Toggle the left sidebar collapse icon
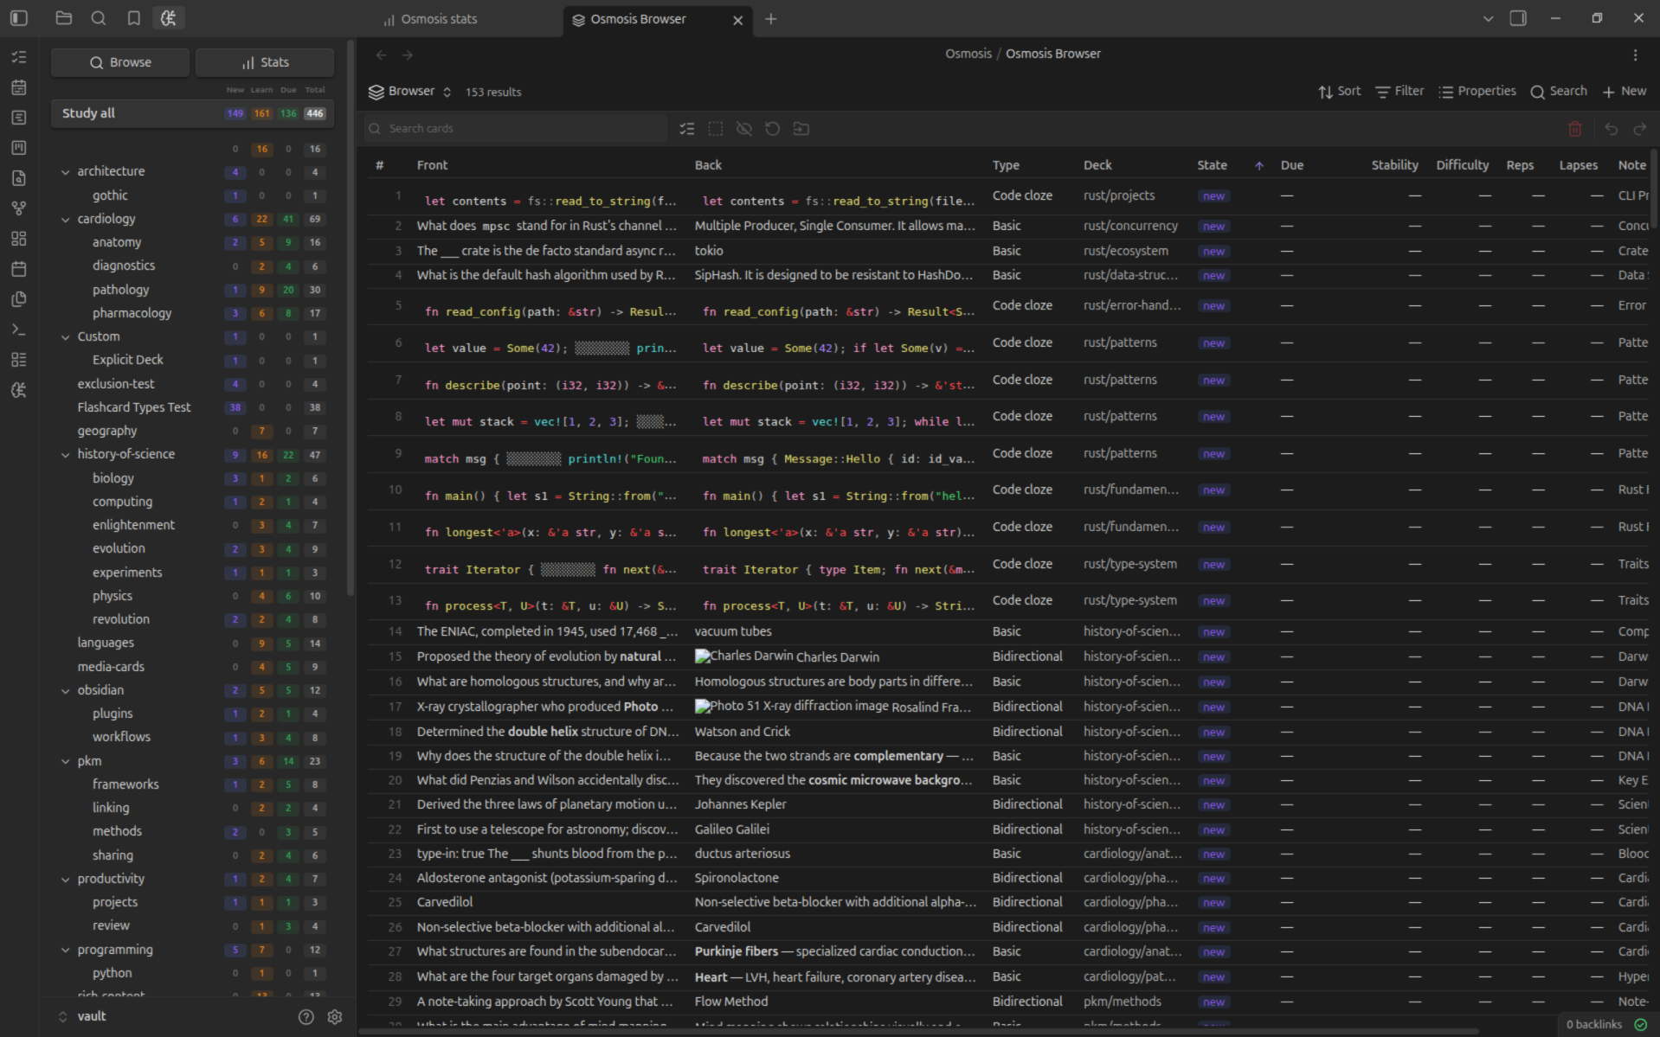The width and height of the screenshot is (1660, 1037). point(19,18)
